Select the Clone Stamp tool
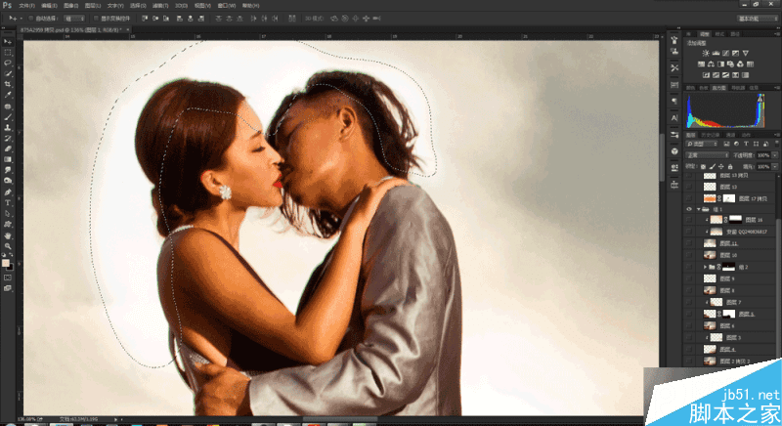The image size is (782, 426). pyautogui.click(x=8, y=128)
